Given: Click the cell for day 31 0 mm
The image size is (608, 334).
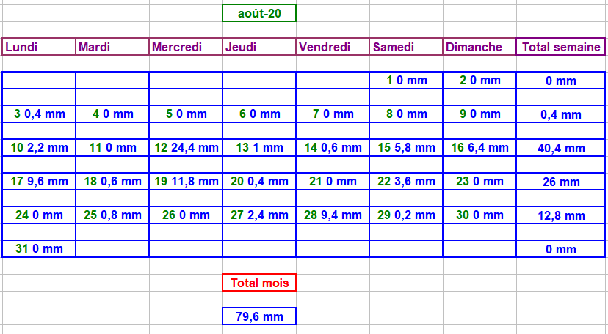Looking at the screenshot, I should [39, 249].
